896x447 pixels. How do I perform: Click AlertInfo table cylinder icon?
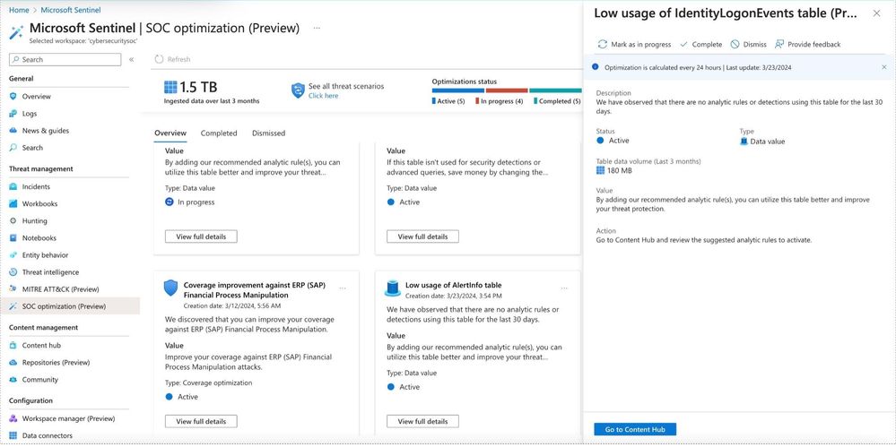click(393, 288)
